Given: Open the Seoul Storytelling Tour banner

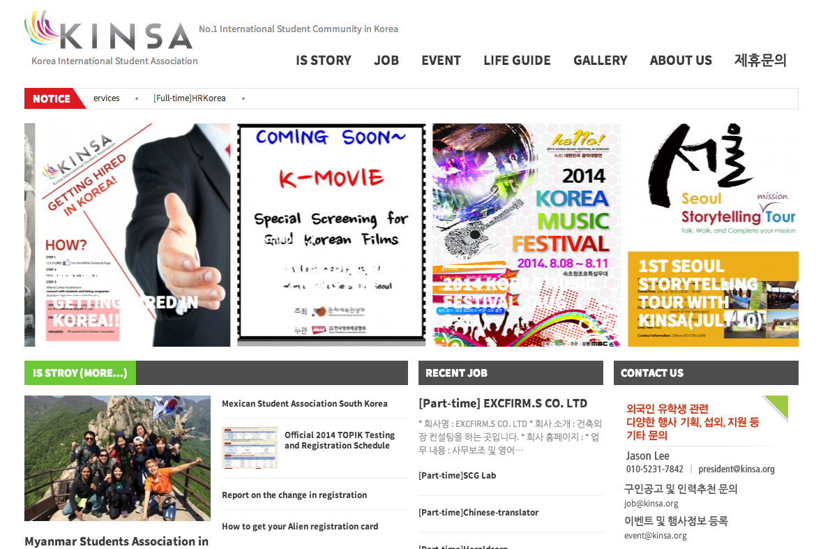Looking at the screenshot, I should (713, 235).
